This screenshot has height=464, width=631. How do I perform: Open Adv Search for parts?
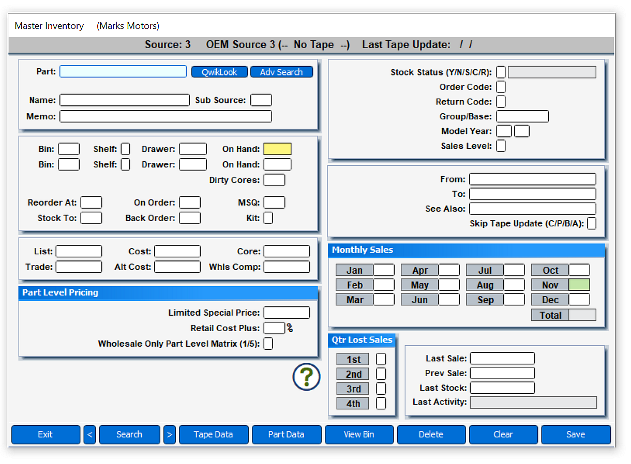click(x=281, y=72)
